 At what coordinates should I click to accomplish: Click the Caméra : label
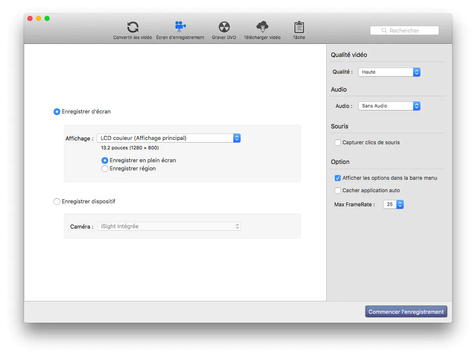82,227
